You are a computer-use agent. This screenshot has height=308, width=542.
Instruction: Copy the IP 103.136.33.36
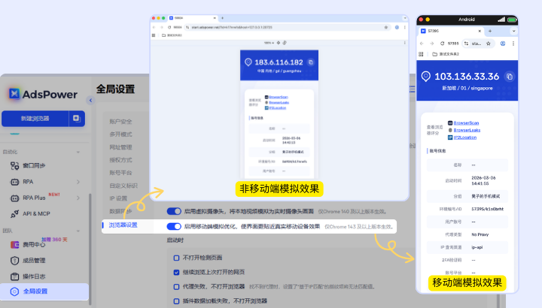pyautogui.click(x=509, y=77)
